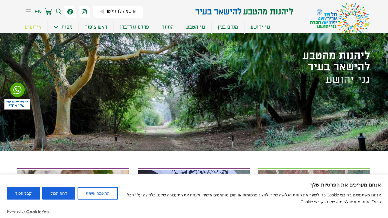The width and height of the screenshot is (388, 218).
Task: Open the Facebook page icon
Action: pyautogui.click(x=70, y=12)
